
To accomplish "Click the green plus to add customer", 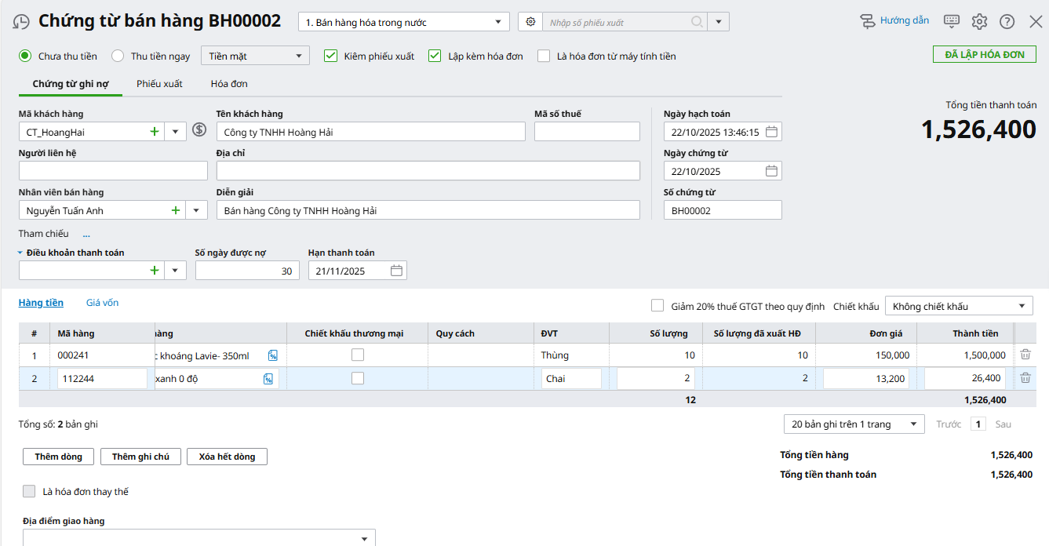I will (155, 132).
